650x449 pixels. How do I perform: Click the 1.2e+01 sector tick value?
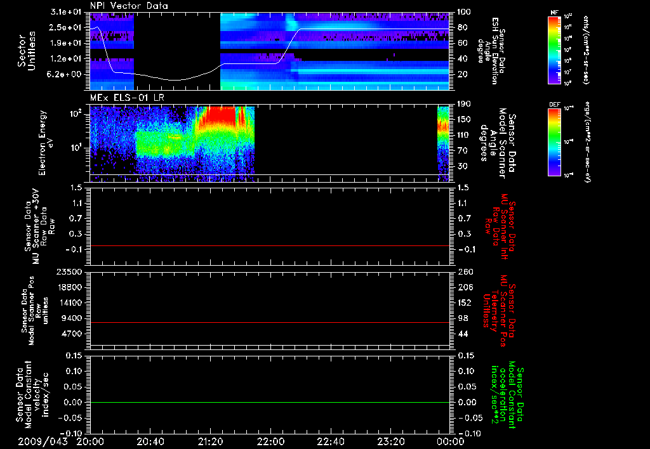pos(66,59)
